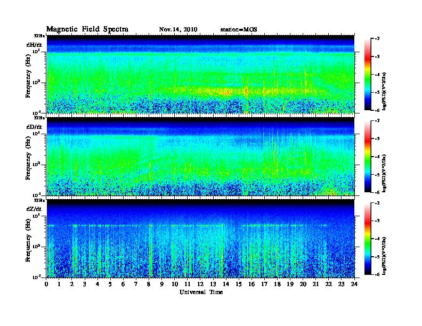Click the Frequency (Hz) label of dH/dt panel

tap(28, 76)
